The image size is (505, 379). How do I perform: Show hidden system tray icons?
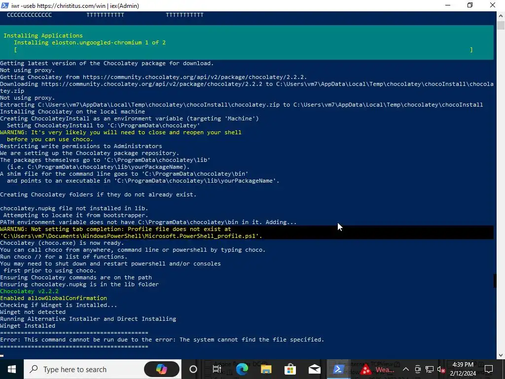click(406, 369)
